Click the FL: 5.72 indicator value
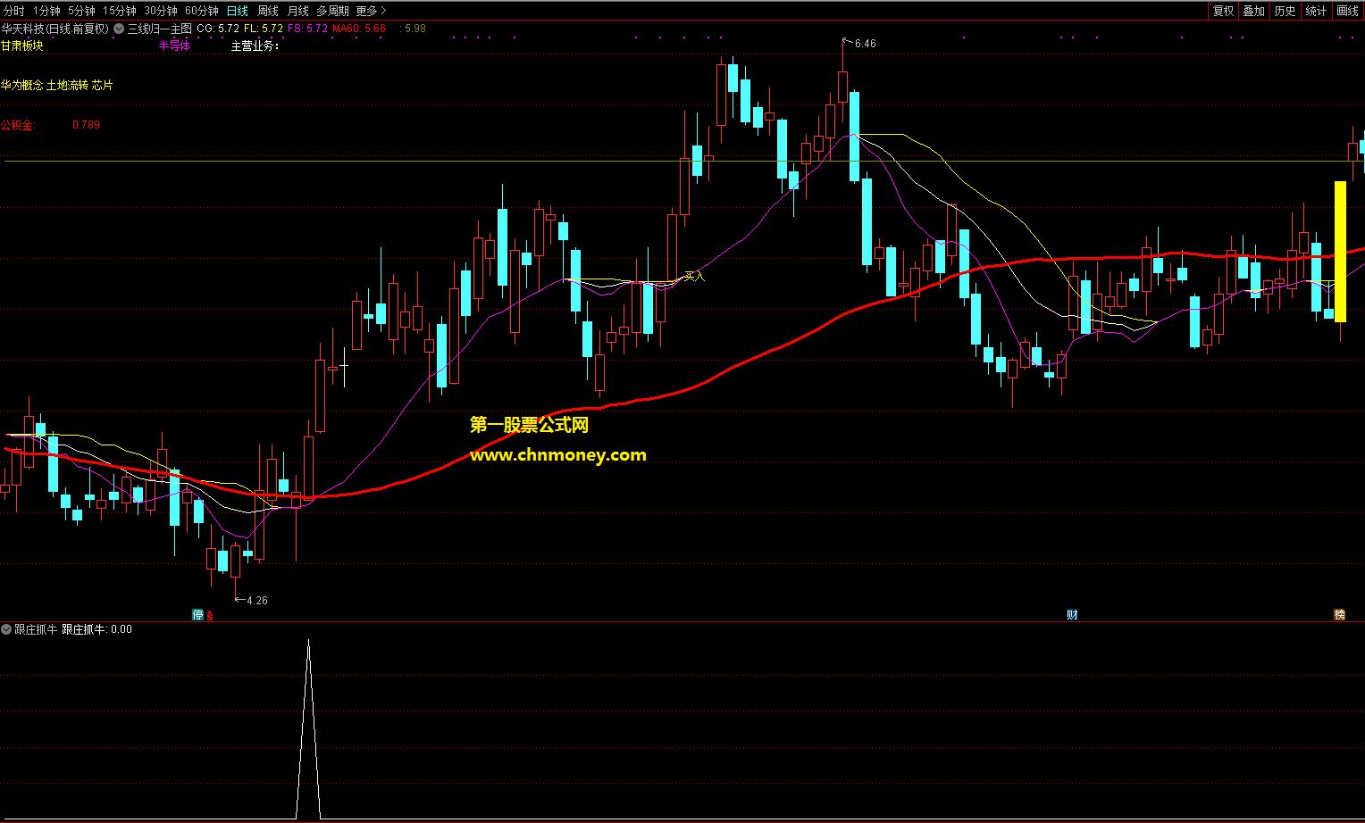Screen dimensions: 1365x823 [264, 29]
